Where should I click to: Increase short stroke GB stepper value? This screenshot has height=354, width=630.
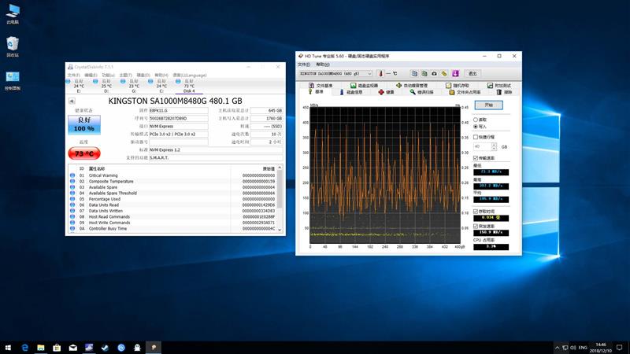click(495, 145)
